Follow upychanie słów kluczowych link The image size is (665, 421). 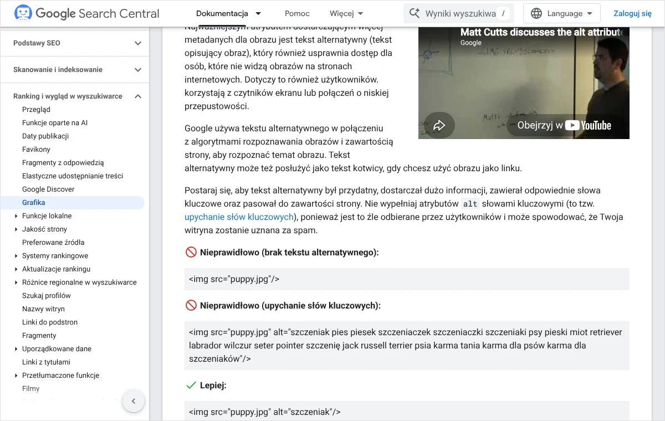[239, 217]
